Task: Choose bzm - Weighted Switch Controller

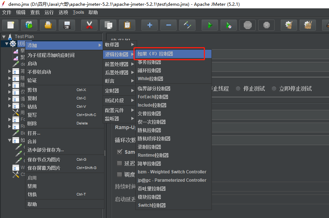Action: click(173, 172)
